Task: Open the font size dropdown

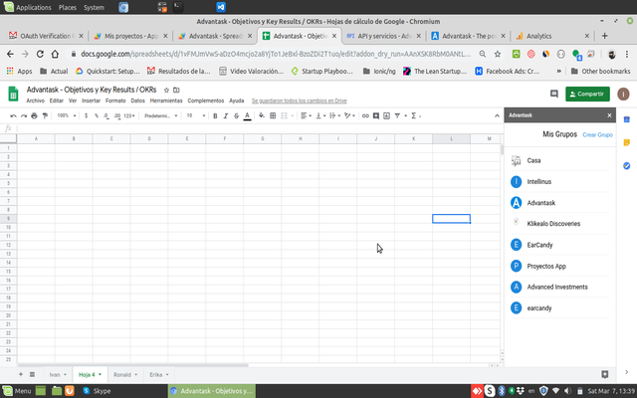Action: 196,115
